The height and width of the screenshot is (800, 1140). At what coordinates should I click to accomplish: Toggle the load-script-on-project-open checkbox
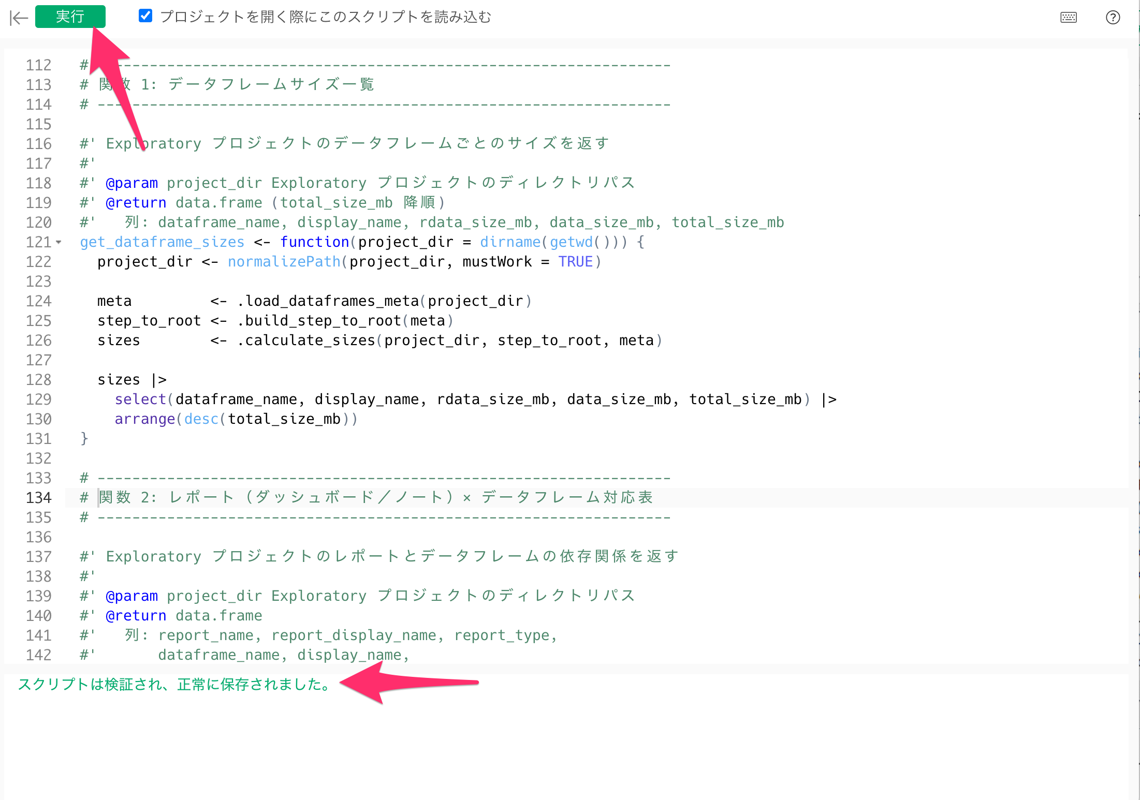(x=145, y=16)
